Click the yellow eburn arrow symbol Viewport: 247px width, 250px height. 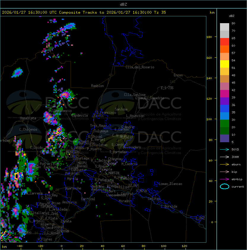point(224,164)
